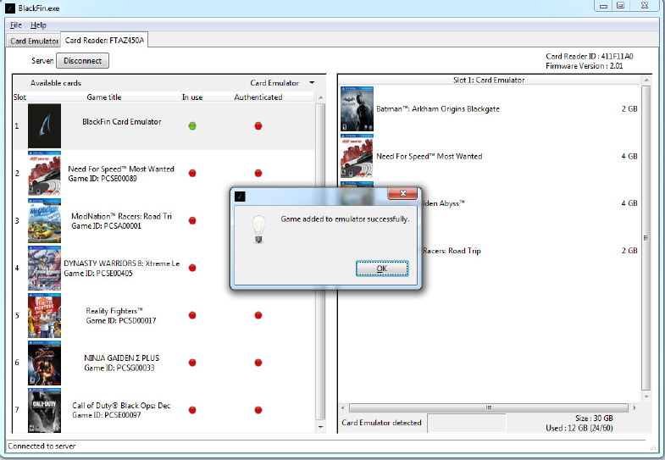Select Need For Speed Most Wanted in Slot 1
665x460 pixels.
coord(429,156)
